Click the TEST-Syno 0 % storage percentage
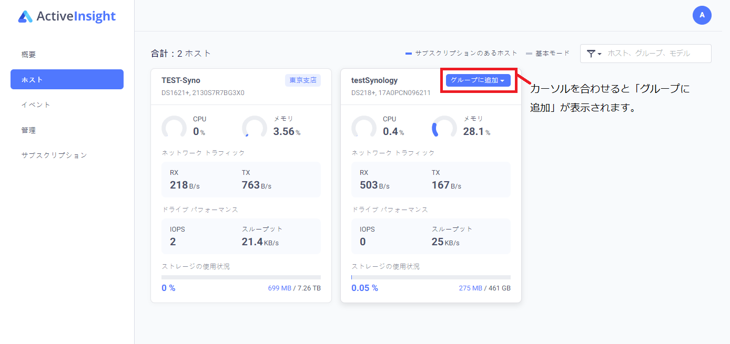Image resolution: width=730 pixels, height=344 pixels. (168, 288)
